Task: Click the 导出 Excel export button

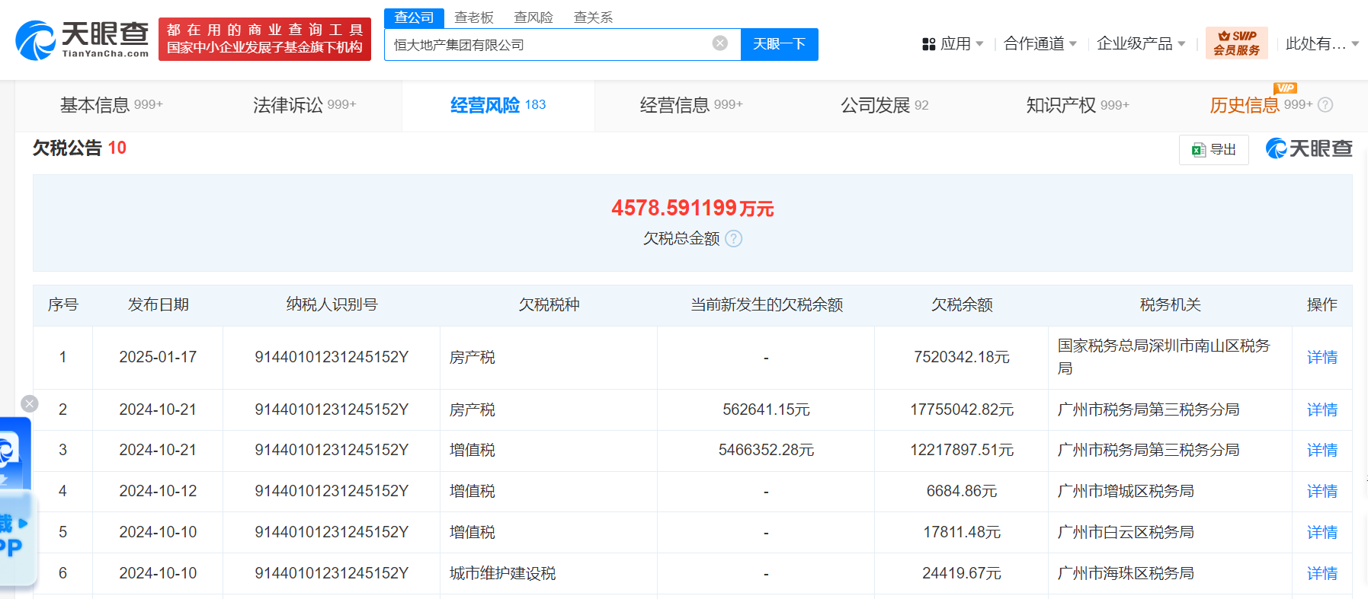Action: (x=1213, y=150)
